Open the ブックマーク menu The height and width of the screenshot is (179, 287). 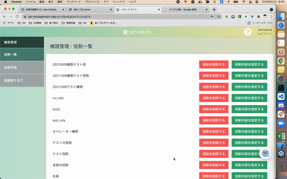tap(73, 2)
